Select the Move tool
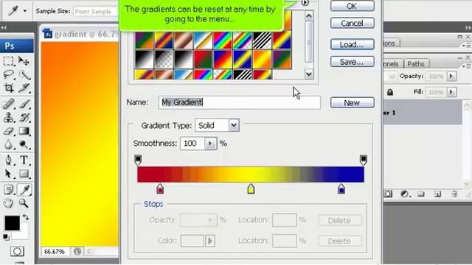Viewport: 472px width, 265px height. (x=24, y=61)
